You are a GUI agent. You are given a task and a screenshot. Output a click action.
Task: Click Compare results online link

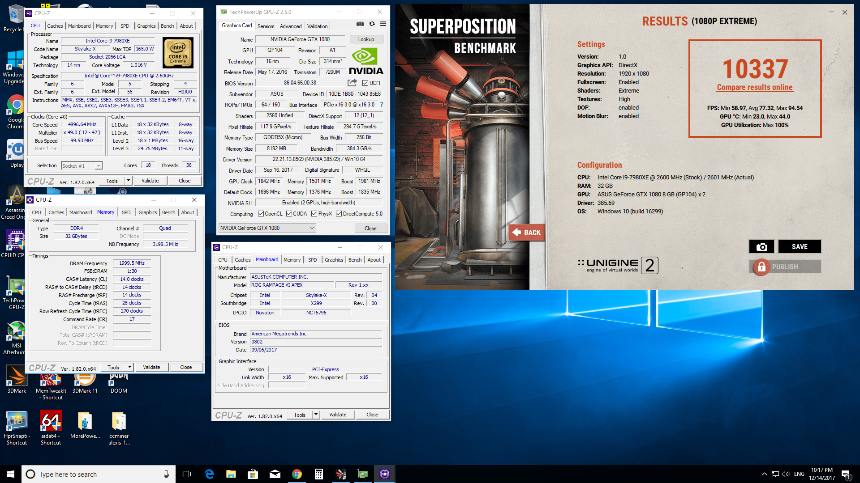pyautogui.click(x=755, y=88)
